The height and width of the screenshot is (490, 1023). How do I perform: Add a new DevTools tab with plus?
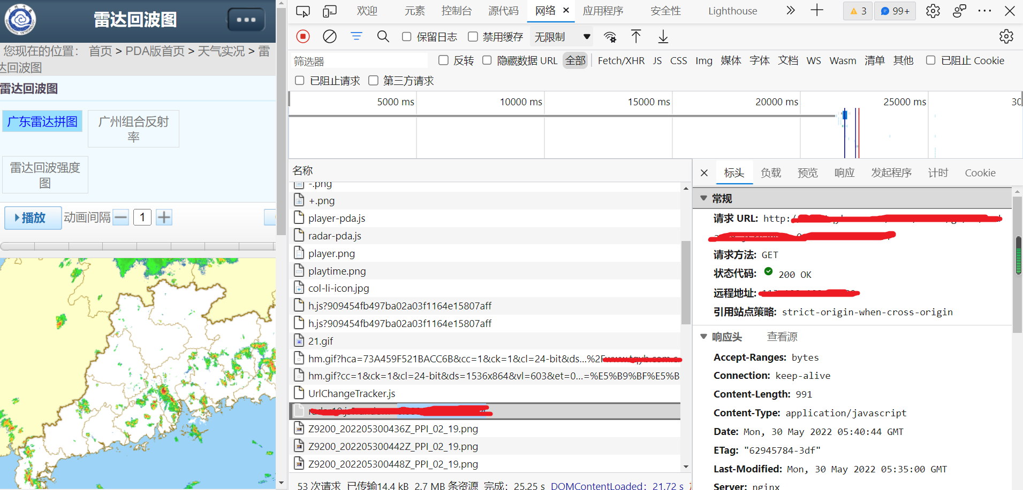tap(817, 11)
